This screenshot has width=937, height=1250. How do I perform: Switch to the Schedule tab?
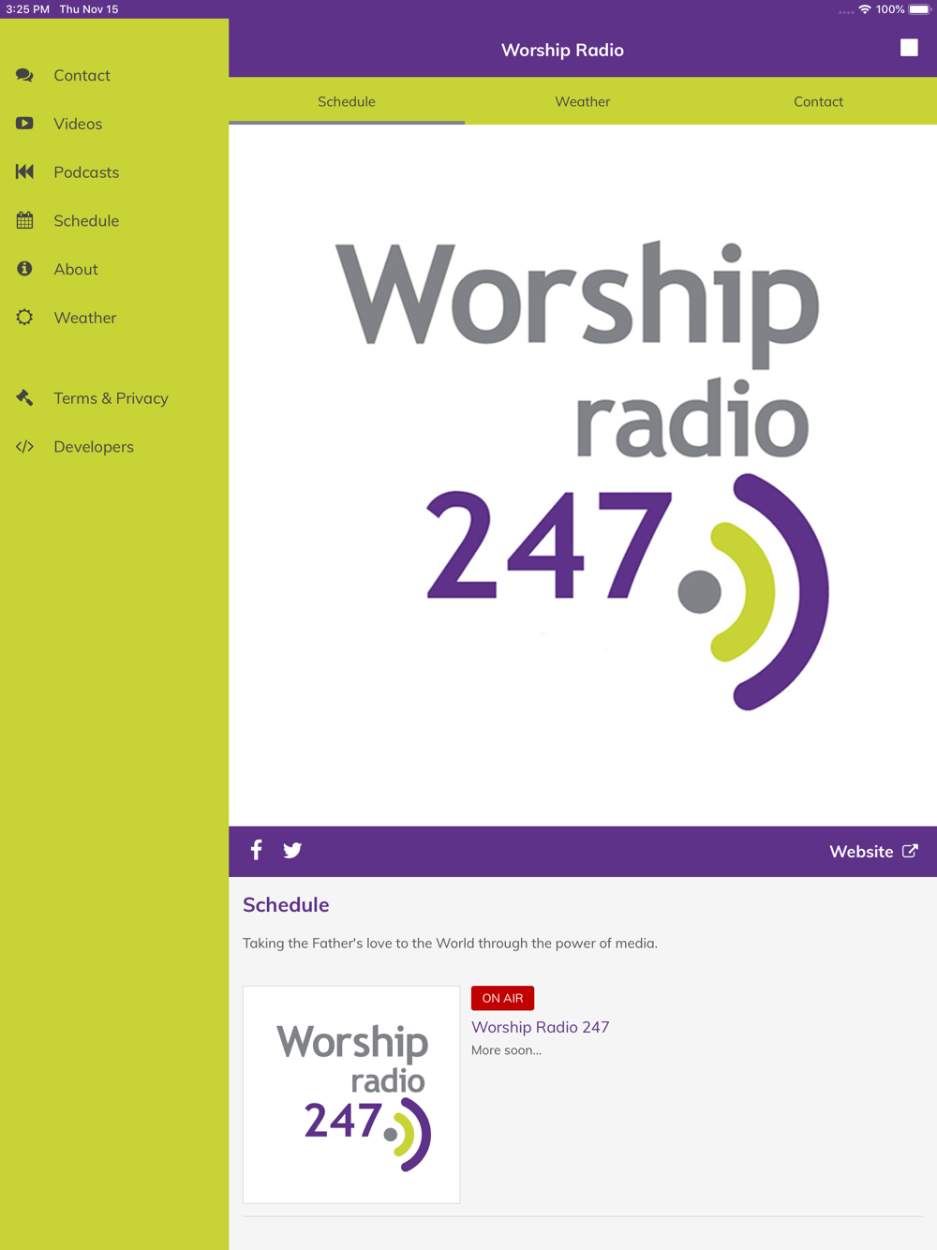tap(347, 101)
